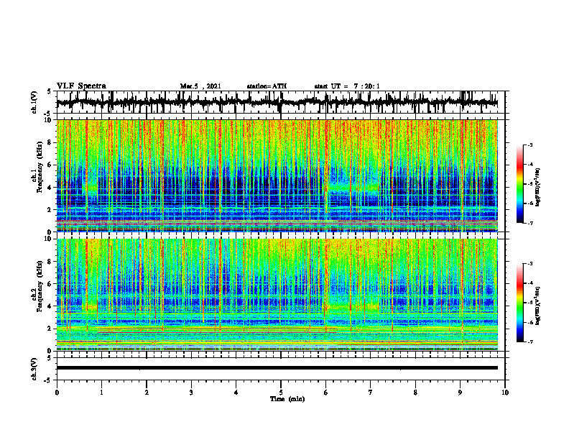Screen dimensions: 569x440
Task: Click the last time axis tick label "10"
Action: pyautogui.click(x=505, y=393)
